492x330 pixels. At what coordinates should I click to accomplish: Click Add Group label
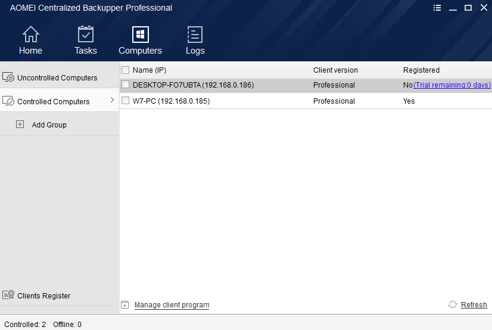pos(49,125)
